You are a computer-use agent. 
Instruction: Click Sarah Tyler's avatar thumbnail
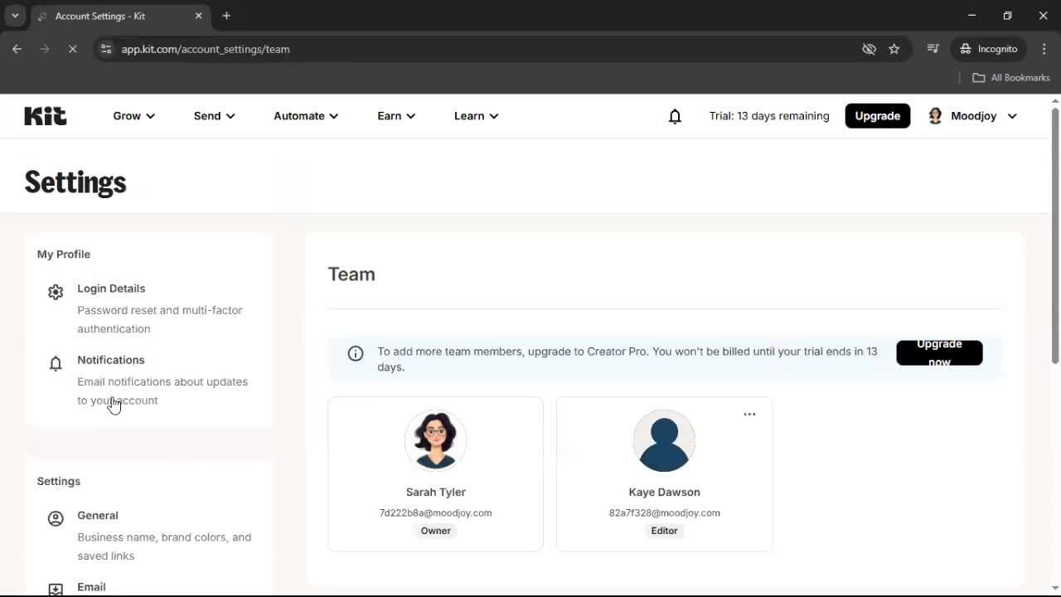coord(435,440)
